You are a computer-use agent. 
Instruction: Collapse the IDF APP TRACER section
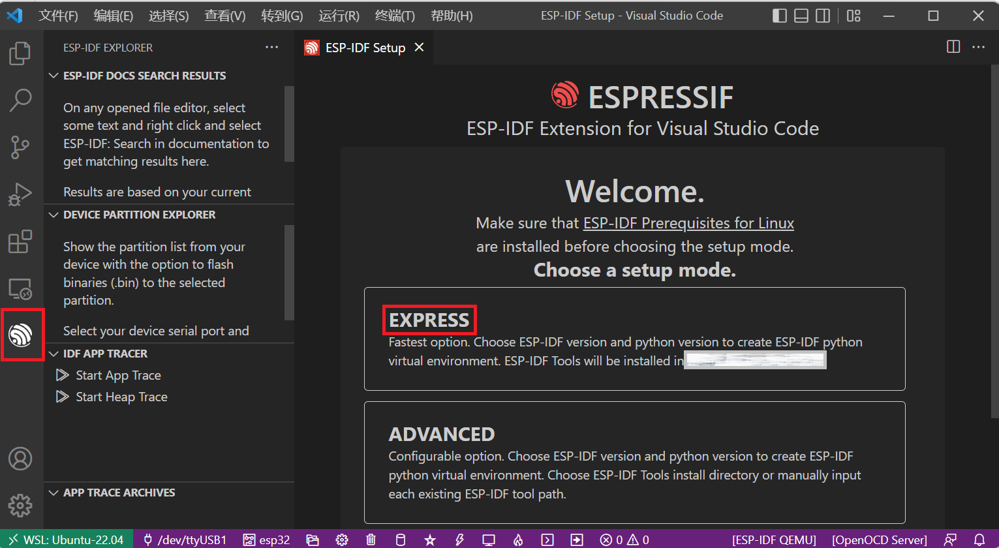[169, 354]
